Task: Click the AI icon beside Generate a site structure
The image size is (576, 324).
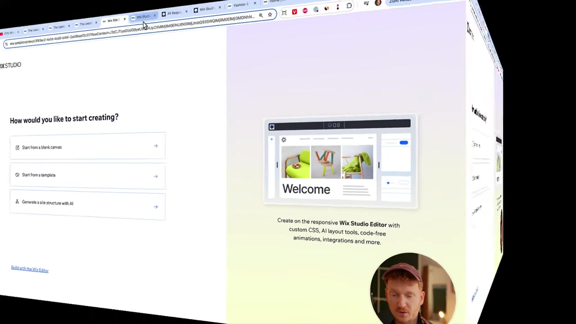Action: [x=17, y=202]
